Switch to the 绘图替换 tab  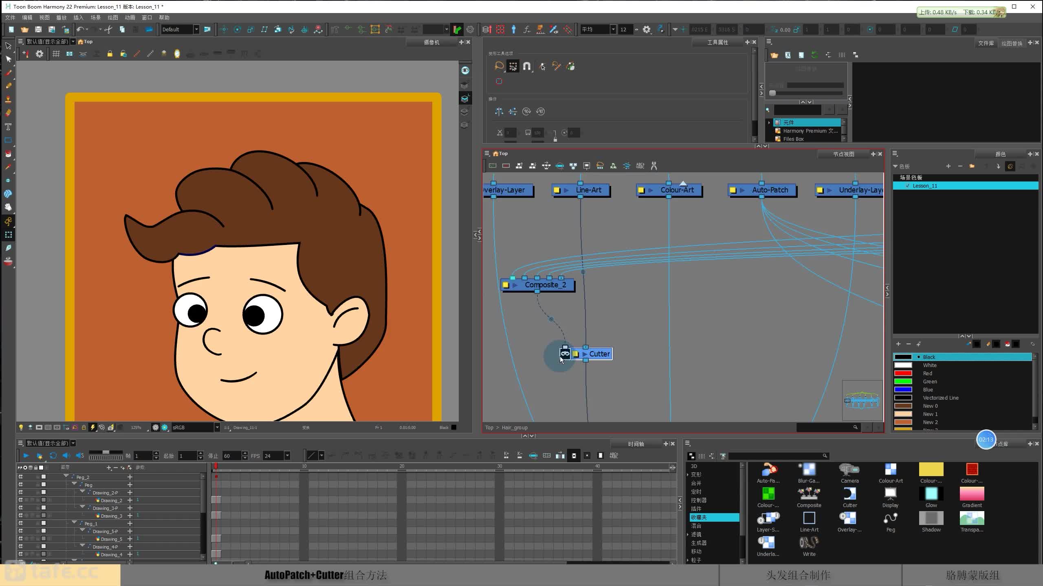[x=1012, y=43]
